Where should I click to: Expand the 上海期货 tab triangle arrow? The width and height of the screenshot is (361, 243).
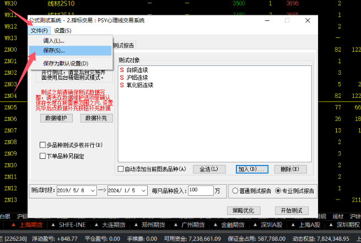tap(14, 225)
